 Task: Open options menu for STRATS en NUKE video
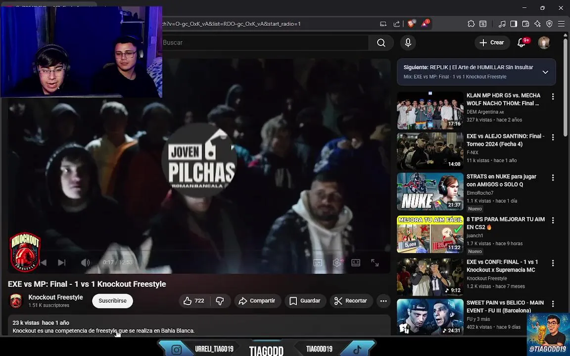tap(553, 178)
